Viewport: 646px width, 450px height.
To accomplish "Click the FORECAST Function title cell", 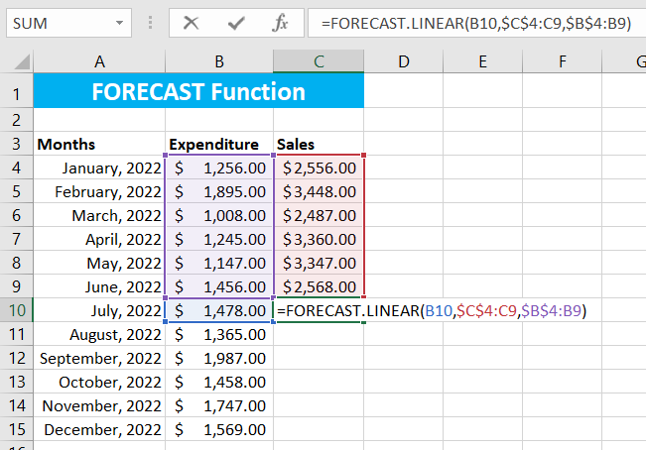I will pyautogui.click(x=198, y=92).
